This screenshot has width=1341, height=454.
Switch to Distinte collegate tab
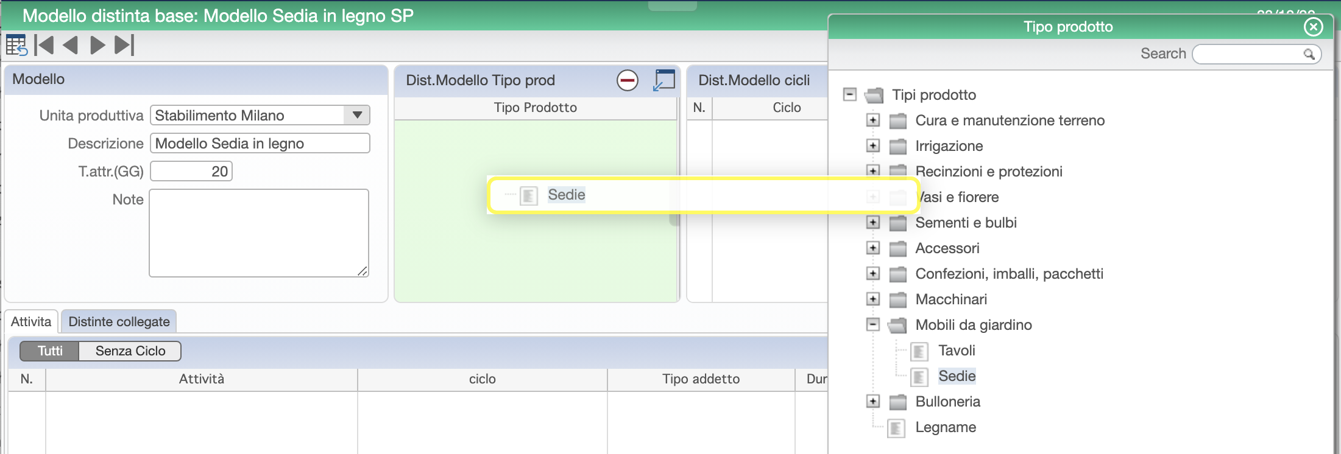click(119, 322)
